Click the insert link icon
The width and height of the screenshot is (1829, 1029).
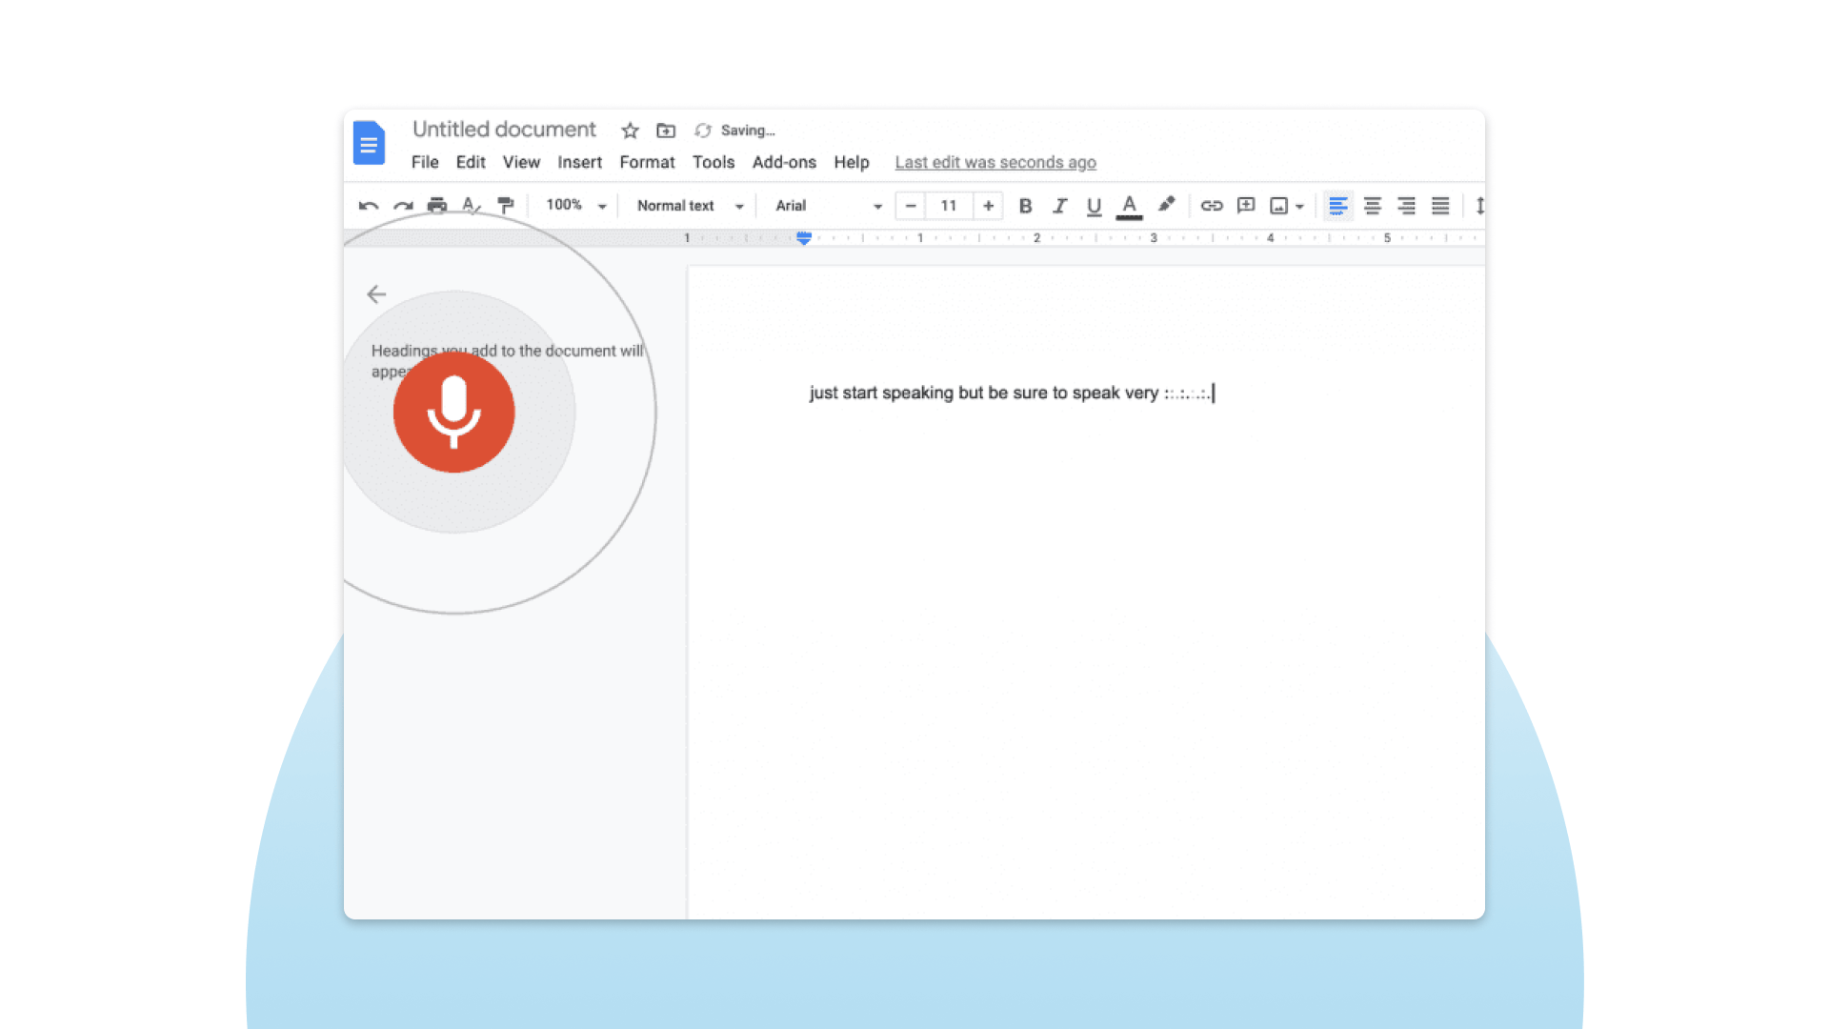[1211, 206]
